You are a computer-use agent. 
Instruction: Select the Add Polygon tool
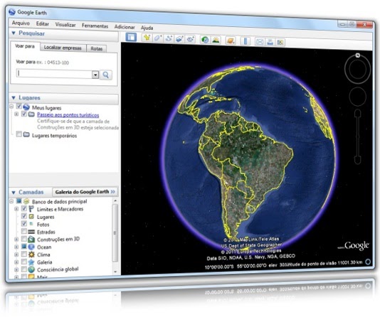pos(157,38)
